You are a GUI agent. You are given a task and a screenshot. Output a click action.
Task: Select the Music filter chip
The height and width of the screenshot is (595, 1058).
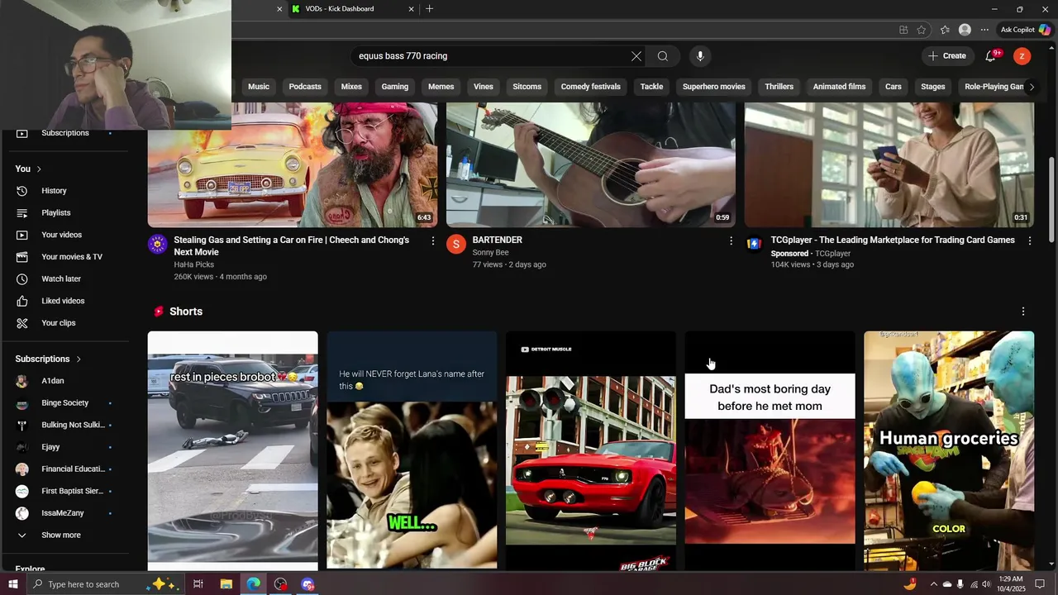click(x=259, y=87)
